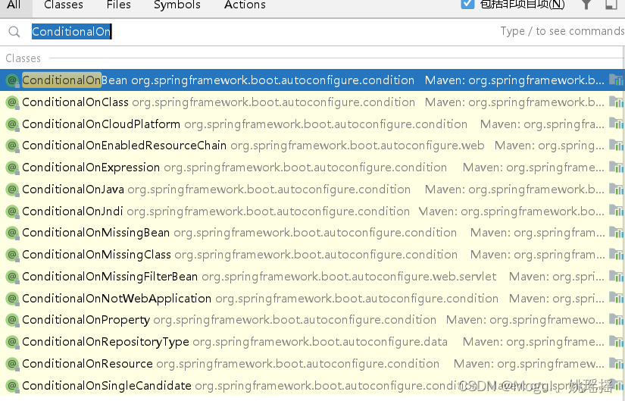
Task: Click Maven library icon in ConditionalOnCloudPlatform row
Action: (x=616, y=124)
